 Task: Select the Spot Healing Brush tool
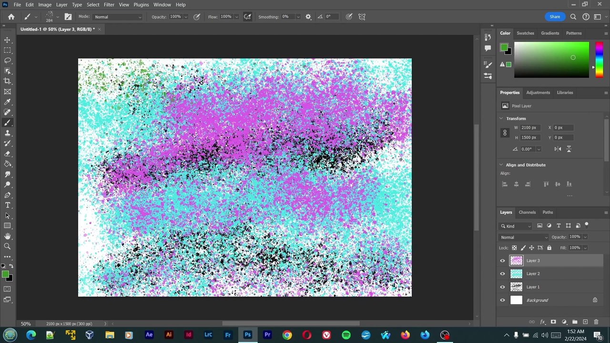pyautogui.click(x=7, y=112)
